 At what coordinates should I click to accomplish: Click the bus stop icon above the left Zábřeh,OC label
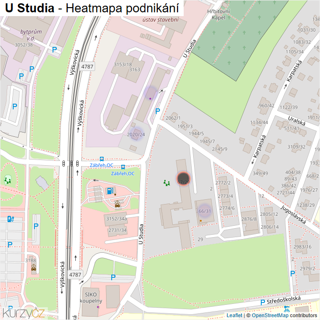click(102, 159)
